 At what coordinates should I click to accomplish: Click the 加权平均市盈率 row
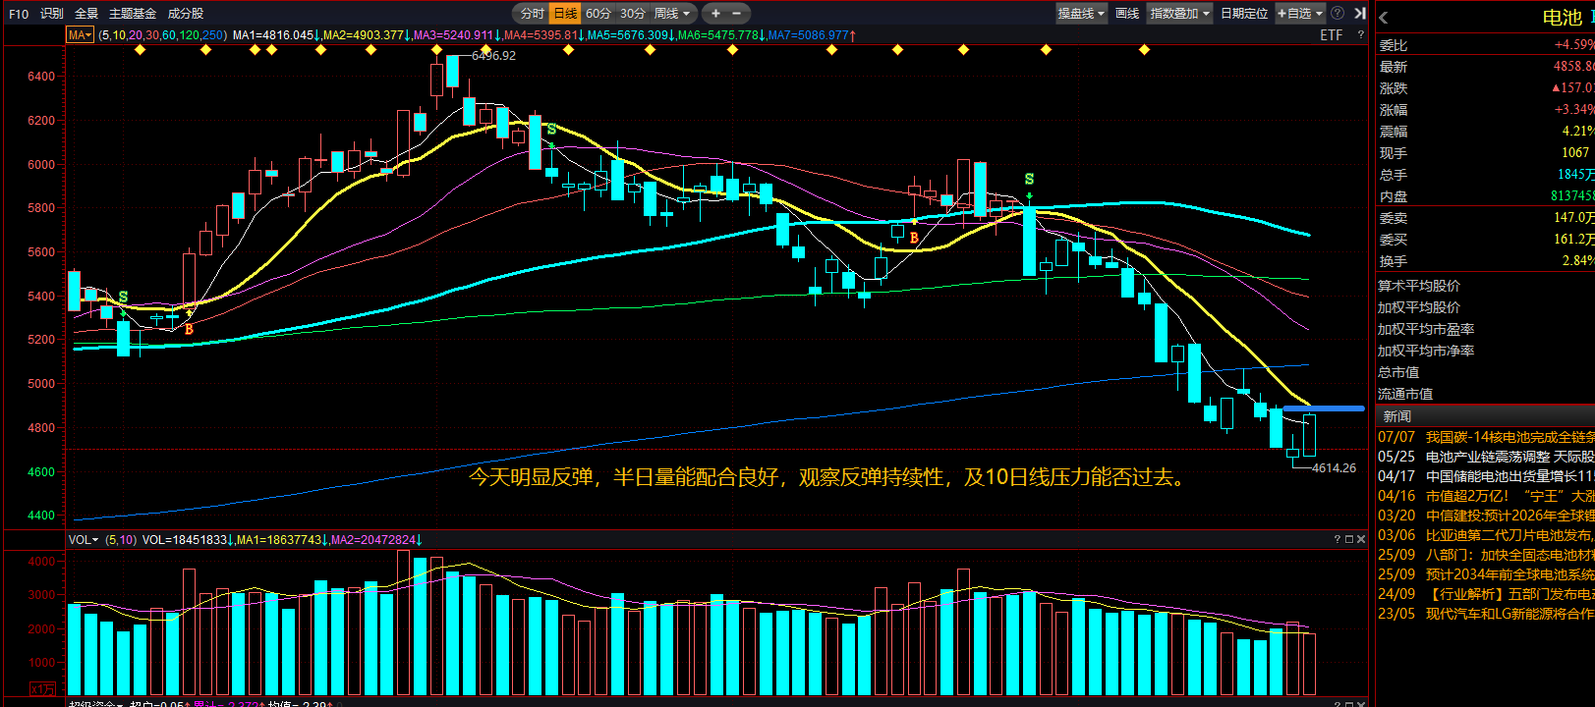tap(1486, 329)
